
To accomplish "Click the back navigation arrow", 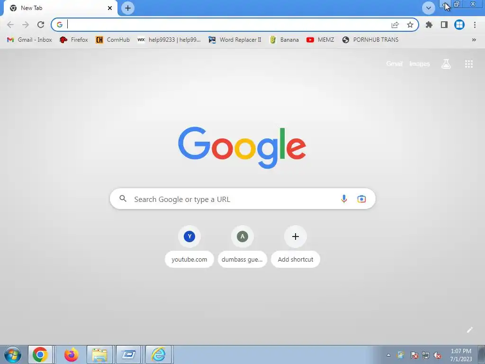I will (10, 25).
